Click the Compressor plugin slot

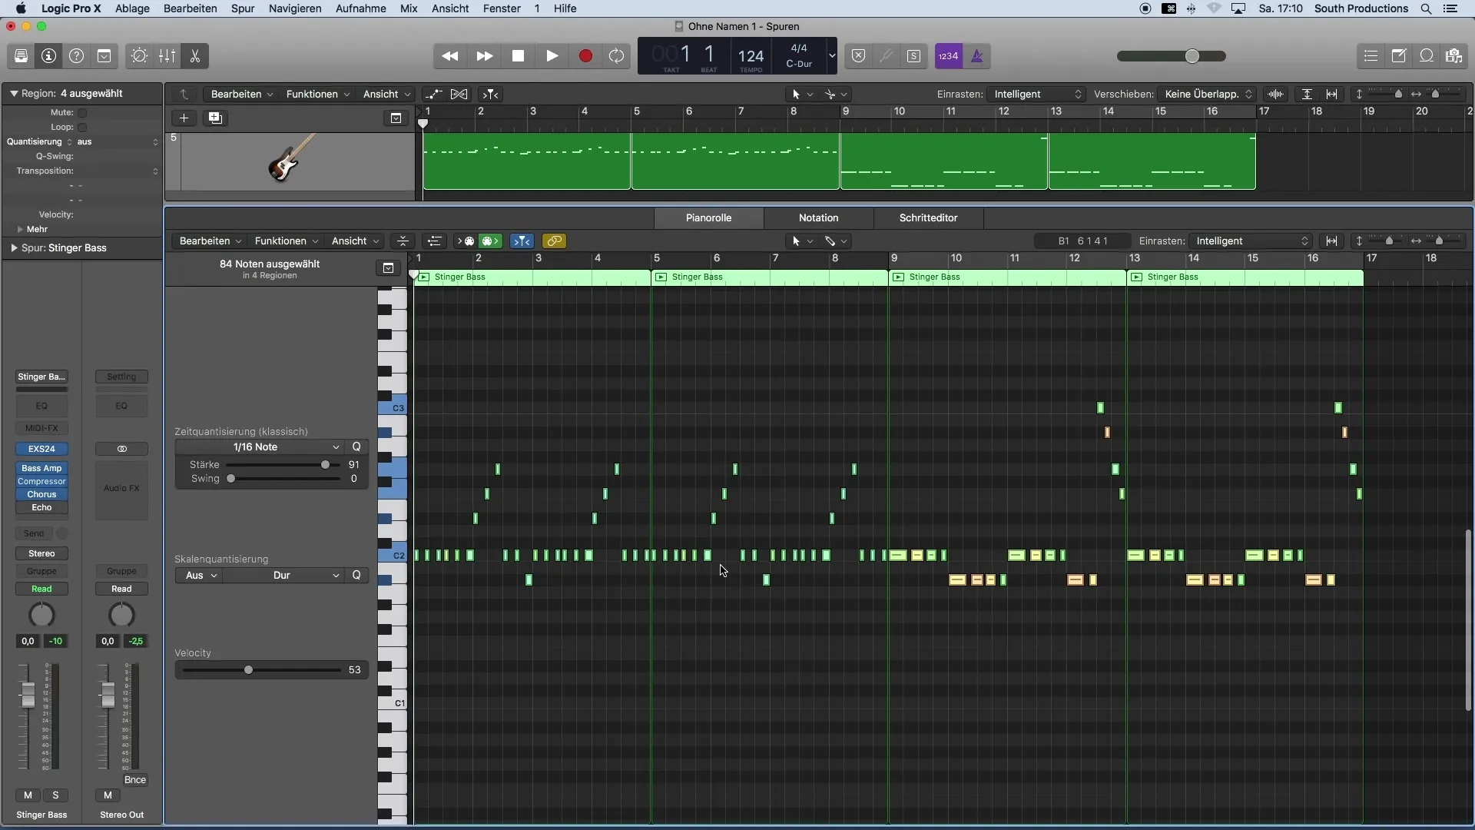[41, 482]
